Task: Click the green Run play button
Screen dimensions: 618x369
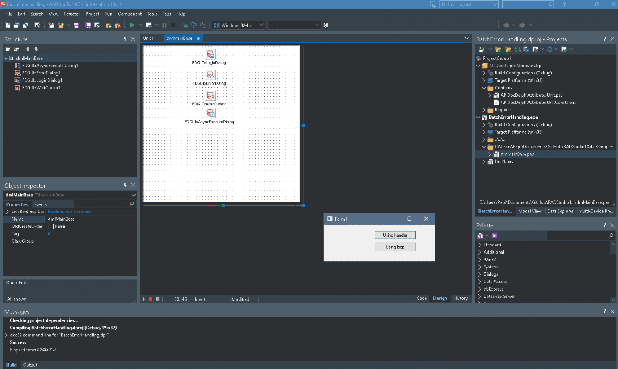Action: click(132, 25)
